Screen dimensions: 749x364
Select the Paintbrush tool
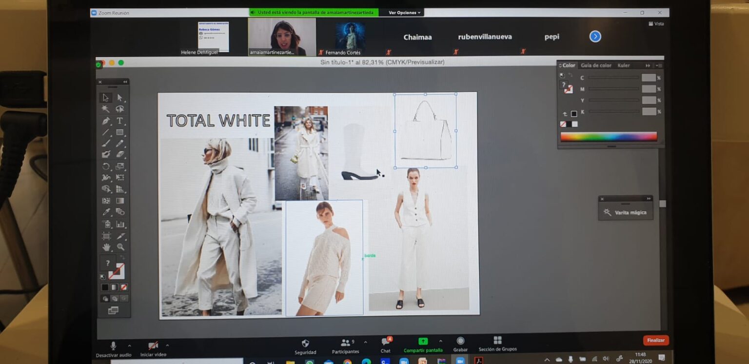[106, 143]
